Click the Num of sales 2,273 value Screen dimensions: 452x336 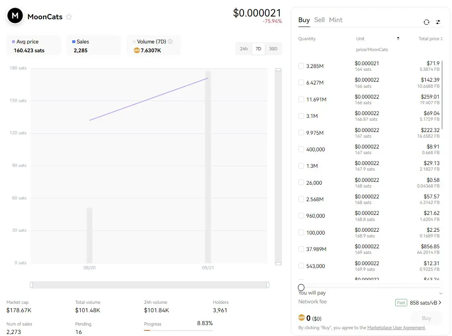pyautogui.click(x=14, y=332)
